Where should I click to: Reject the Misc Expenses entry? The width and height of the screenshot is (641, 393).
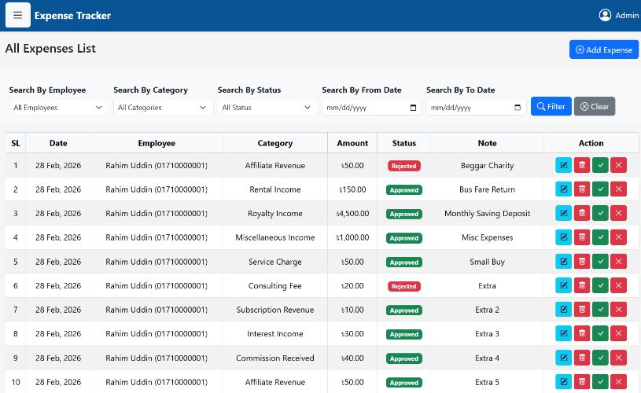coord(618,237)
